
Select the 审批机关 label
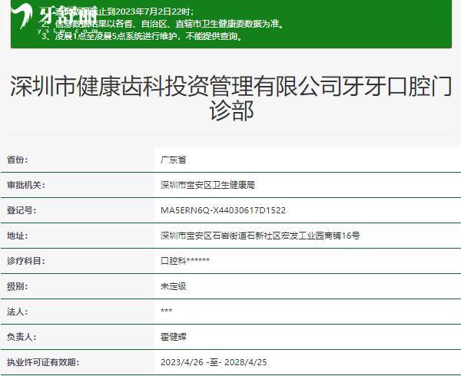click(26, 185)
